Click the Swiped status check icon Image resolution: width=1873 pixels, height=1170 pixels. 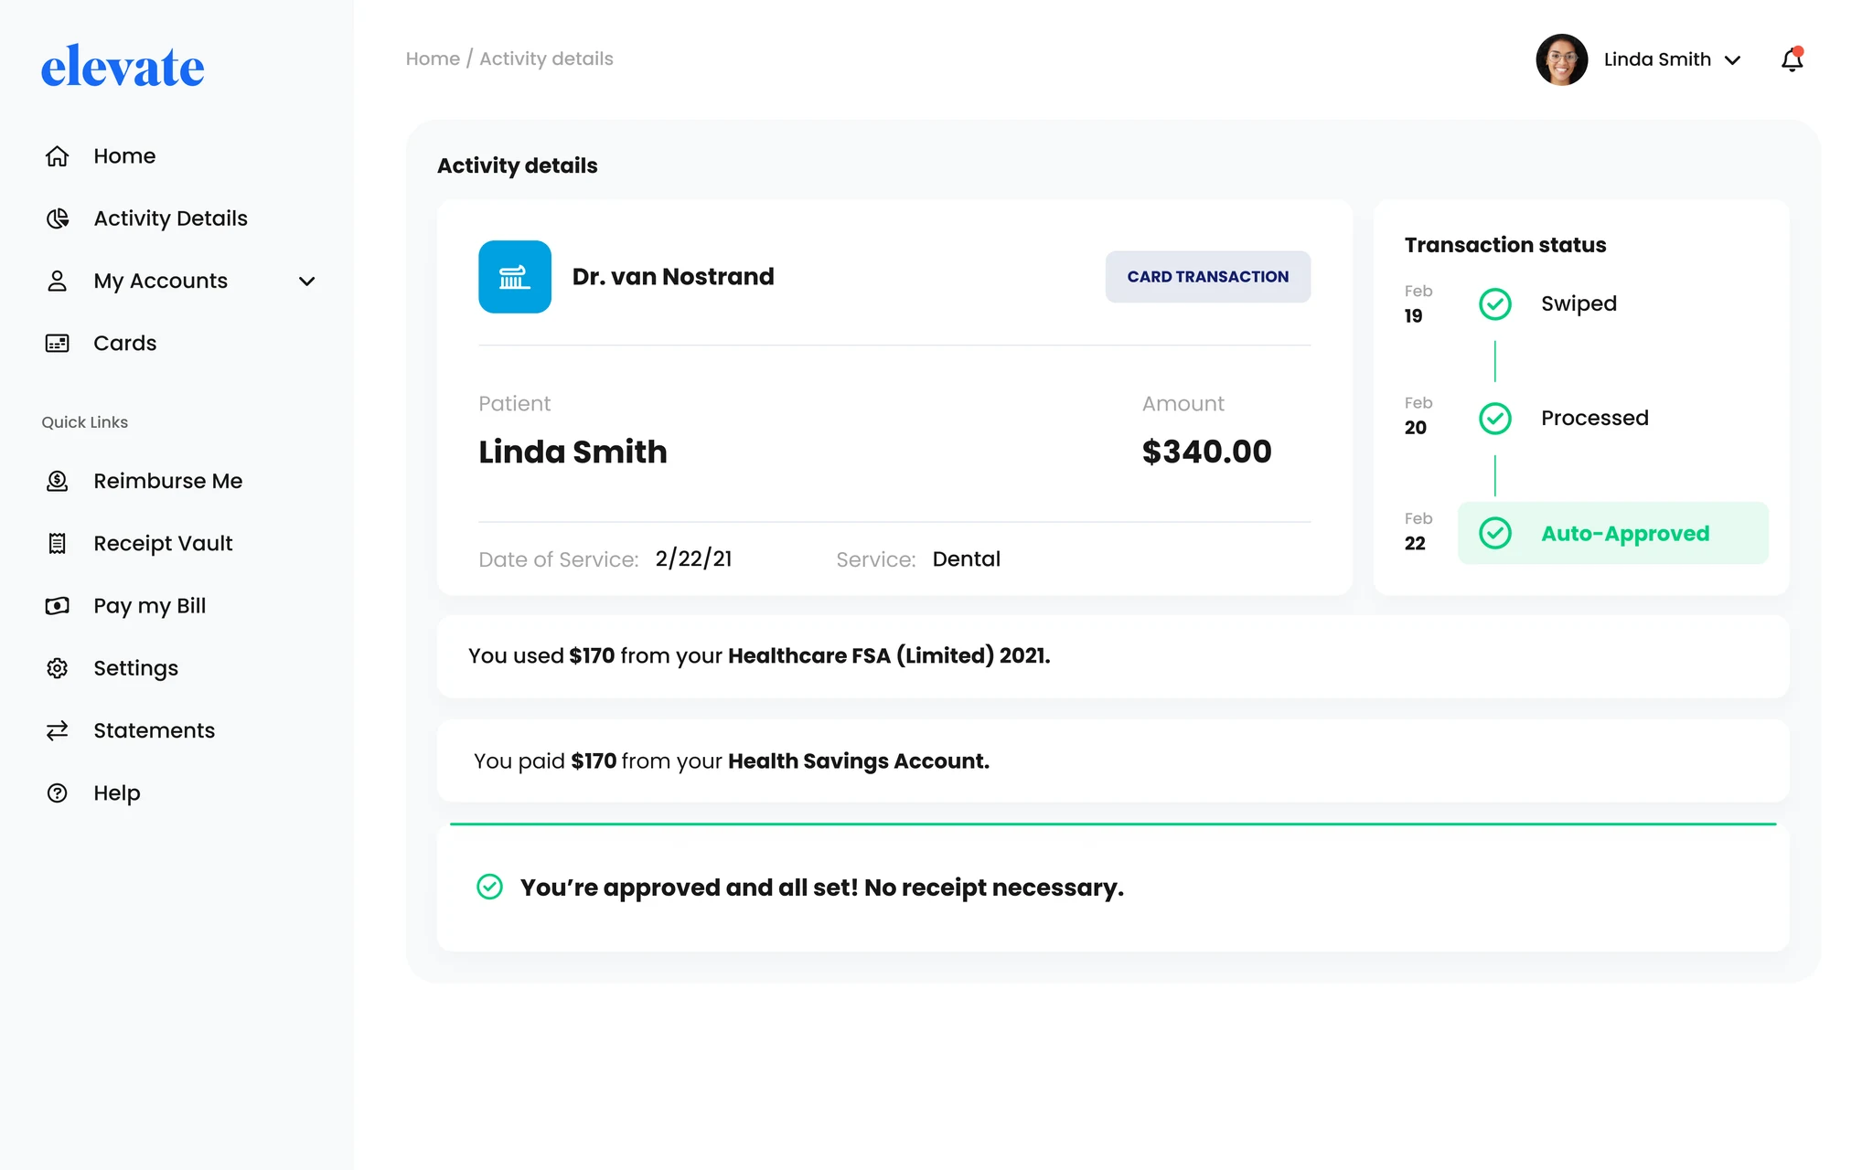[x=1495, y=303]
